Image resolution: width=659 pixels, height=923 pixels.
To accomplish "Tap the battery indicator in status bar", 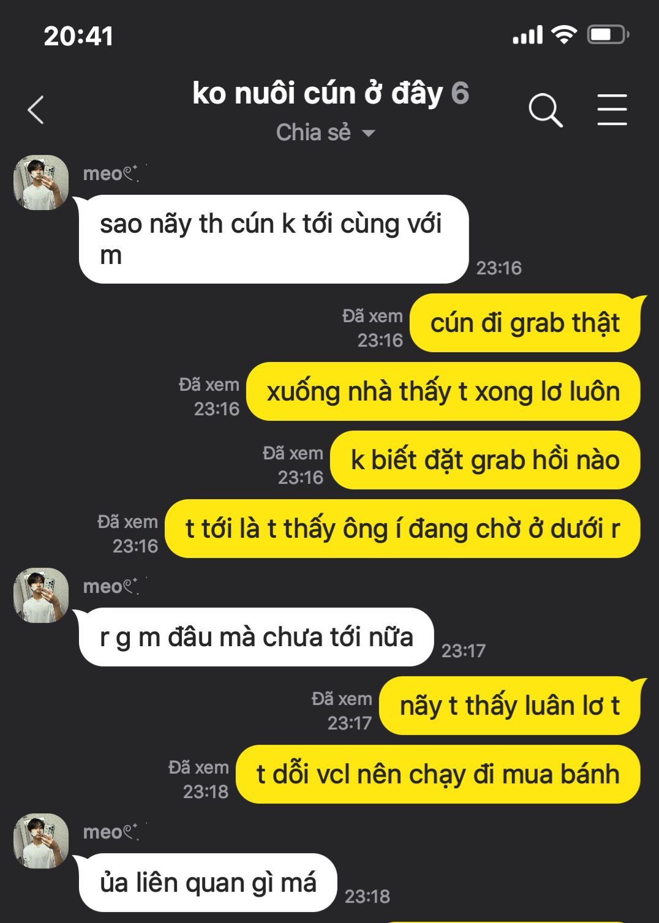I will point(608,35).
